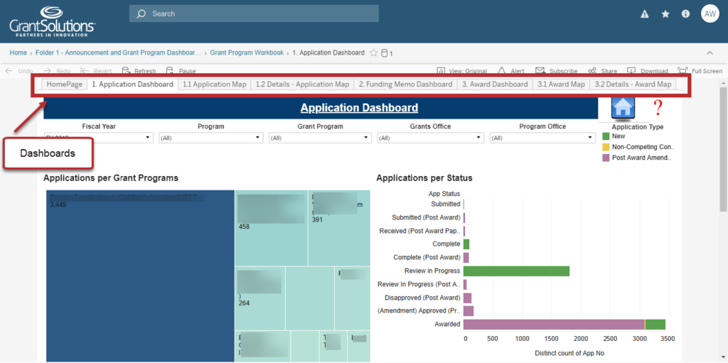Open the 3. Award Dashboard tab
The image size is (728, 363).
(495, 84)
